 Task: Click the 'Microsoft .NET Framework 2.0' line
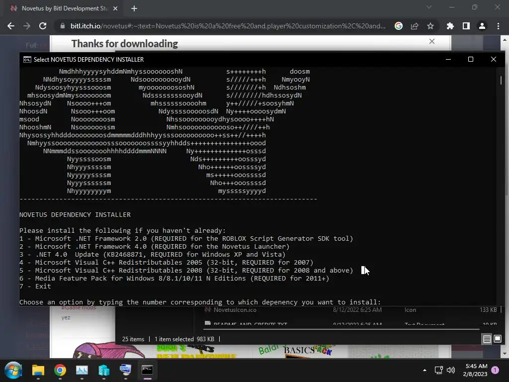[x=186, y=238]
